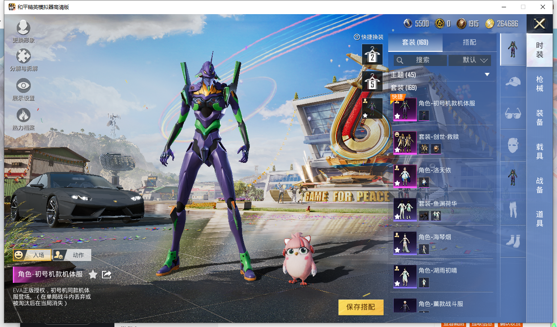This screenshot has height=327, width=557.
Task: Switch to the 搭配 tab
Action: (x=469, y=42)
